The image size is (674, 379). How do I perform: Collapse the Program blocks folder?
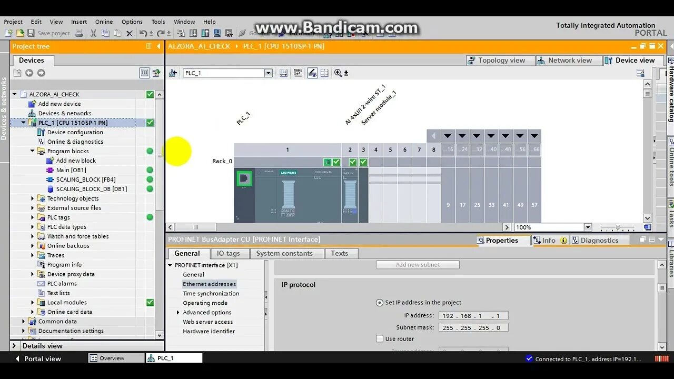pos(32,151)
